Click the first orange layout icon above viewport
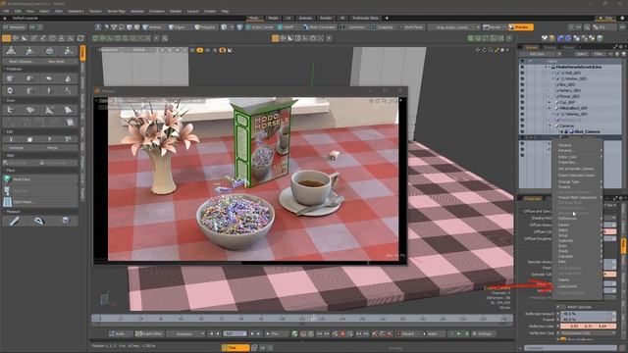This screenshot has width=628, height=353. coord(275,38)
